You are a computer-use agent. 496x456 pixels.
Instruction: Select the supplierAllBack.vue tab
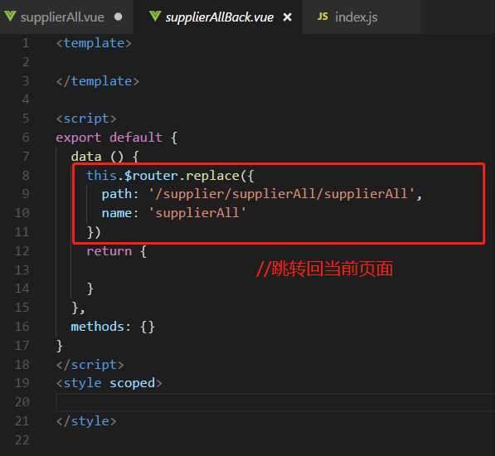point(219,17)
